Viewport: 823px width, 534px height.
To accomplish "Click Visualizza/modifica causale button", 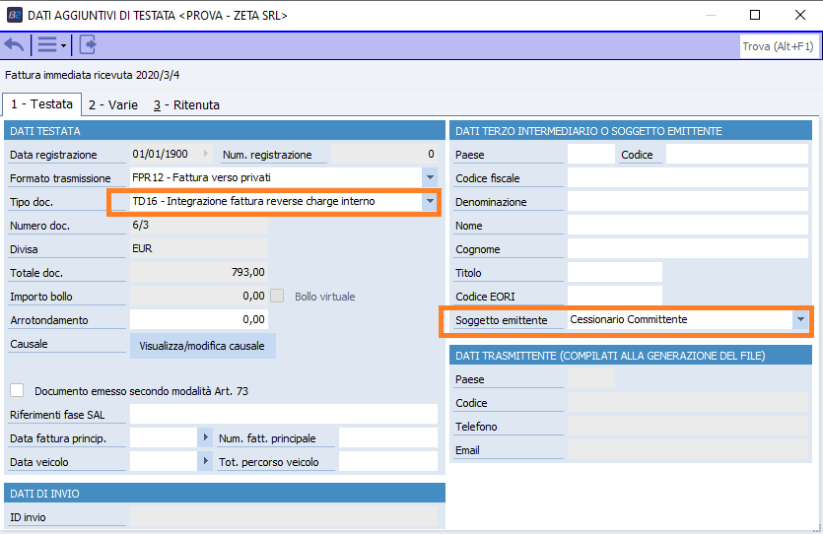I will pos(203,346).
